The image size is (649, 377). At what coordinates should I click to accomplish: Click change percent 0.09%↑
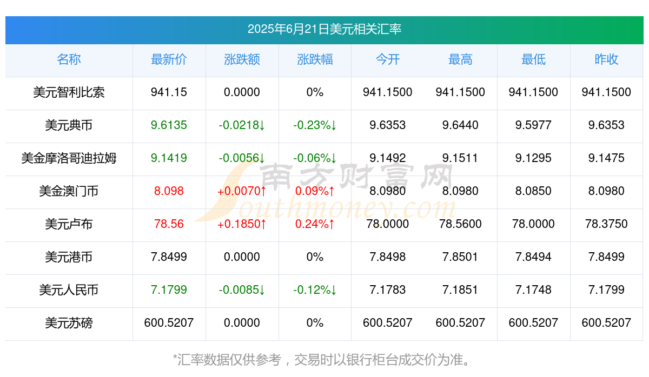pyautogui.click(x=315, y=191)
